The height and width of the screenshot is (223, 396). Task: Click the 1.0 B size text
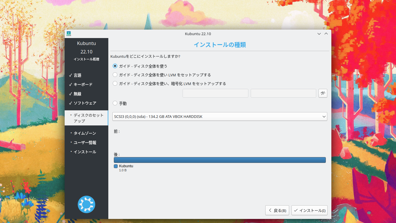[x=123, y=170]
